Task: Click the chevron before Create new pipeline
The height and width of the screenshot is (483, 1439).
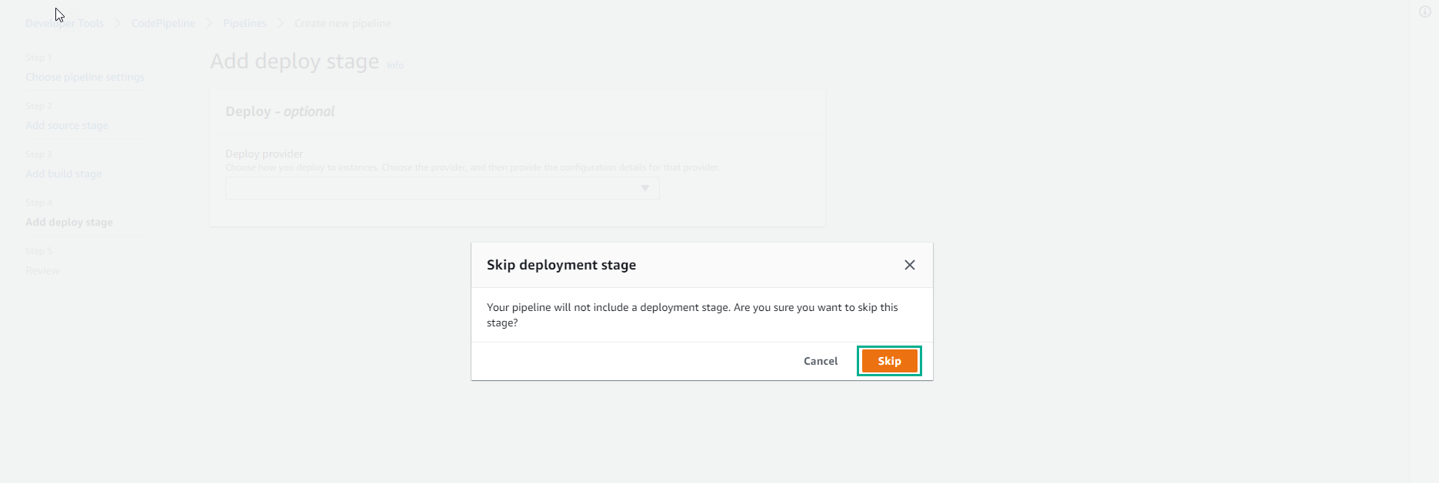Action: pyautogui.click(x=281, y=24)
